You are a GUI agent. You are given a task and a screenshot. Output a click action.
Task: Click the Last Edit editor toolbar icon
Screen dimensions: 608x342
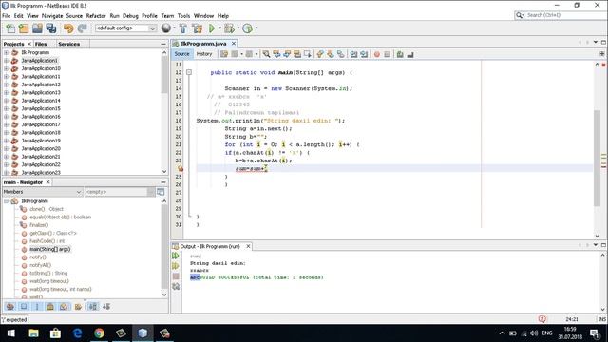[x=224, y=54]
